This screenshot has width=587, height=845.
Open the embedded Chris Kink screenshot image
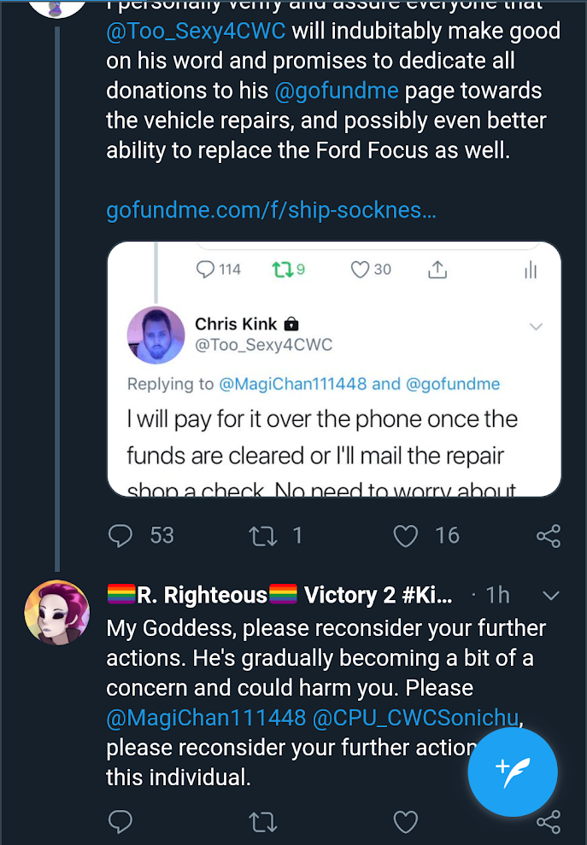[334, 369]
